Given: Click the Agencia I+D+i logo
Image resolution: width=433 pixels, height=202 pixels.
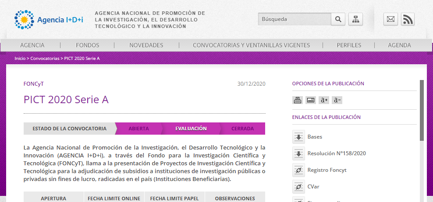Looking at the screenshot, I should click(x=49, y=20).
